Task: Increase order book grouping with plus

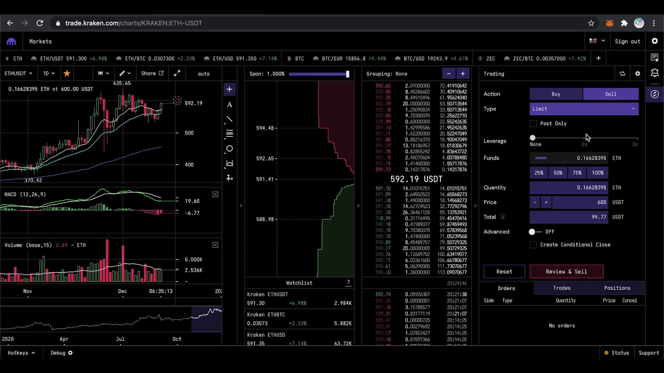Action: [463, 74]
